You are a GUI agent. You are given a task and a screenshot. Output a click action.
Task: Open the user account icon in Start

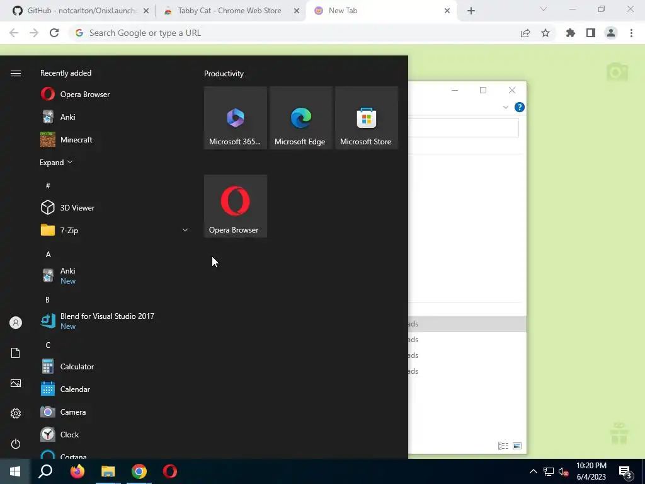16,323
